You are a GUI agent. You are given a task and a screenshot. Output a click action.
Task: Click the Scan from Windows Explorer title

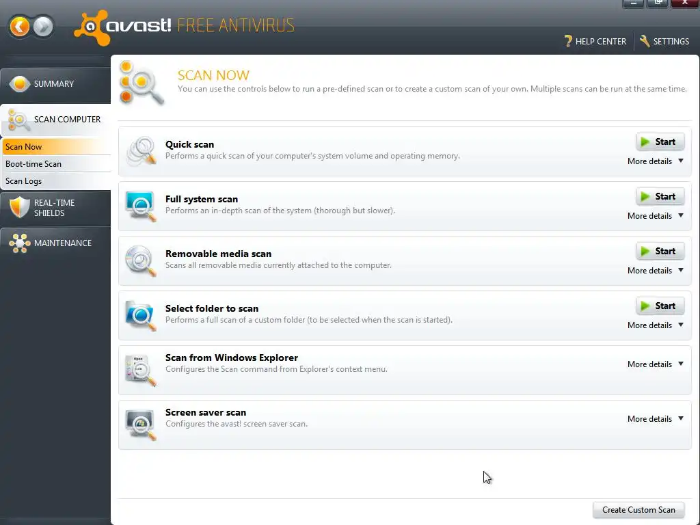click(232, 358)
